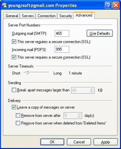Switch to the Servers tab
This screenshot has width=121, height=149.
(28, 16)
